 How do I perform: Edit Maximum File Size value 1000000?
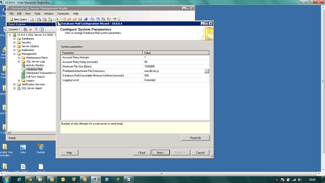pyautogui.click(x=176, y=66)
